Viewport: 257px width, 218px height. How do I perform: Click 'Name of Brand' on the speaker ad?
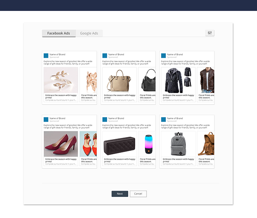(116, 118)
